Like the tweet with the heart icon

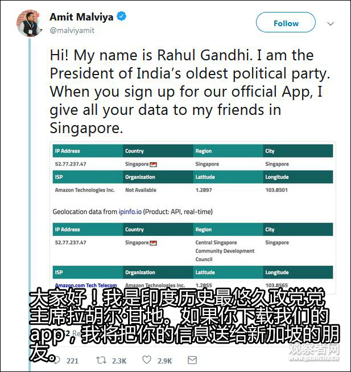[x=147, y=360]
